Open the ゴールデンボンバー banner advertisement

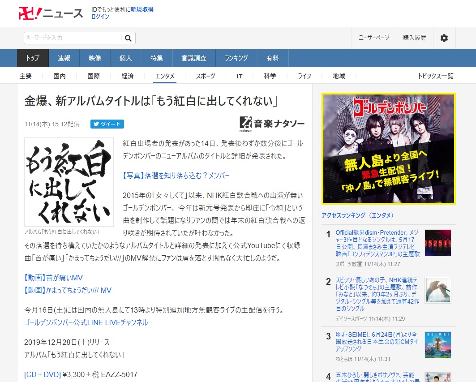coord(388,149)
